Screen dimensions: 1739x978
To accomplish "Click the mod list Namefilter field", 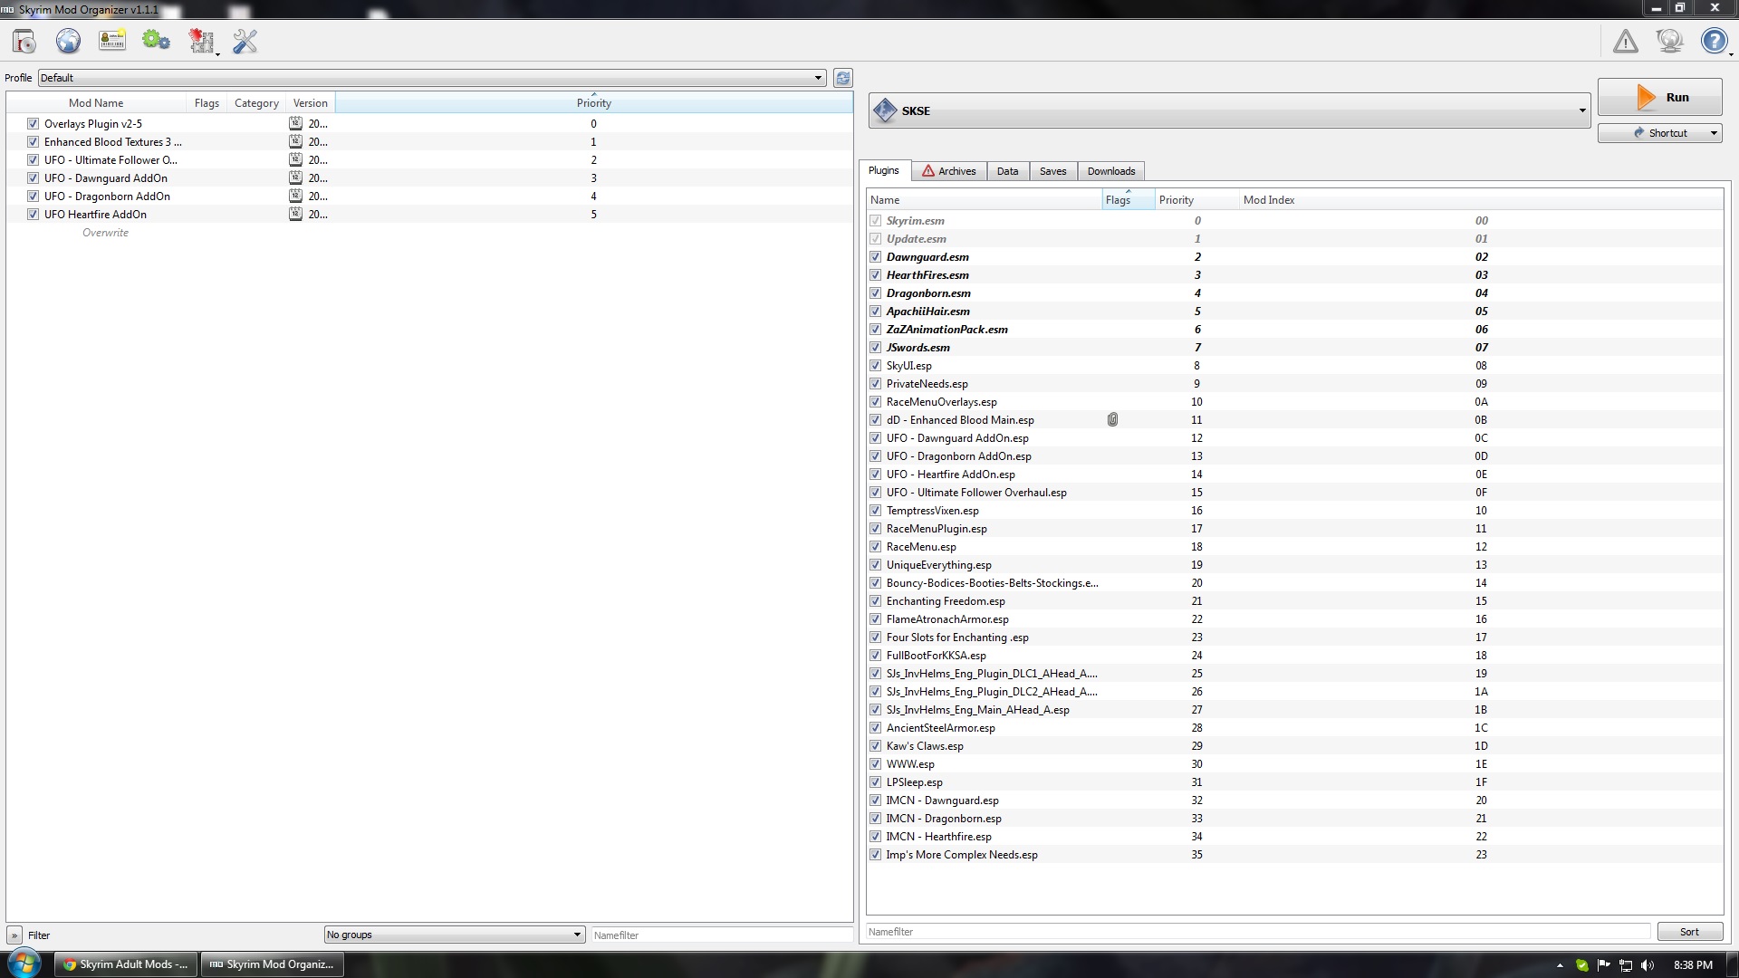I will (722, 935).
